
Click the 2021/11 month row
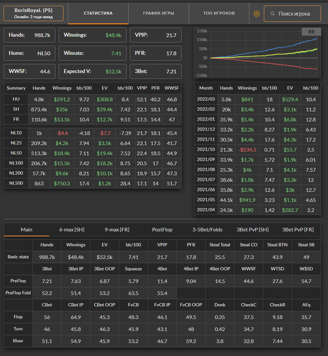click(x=257, y=139)
